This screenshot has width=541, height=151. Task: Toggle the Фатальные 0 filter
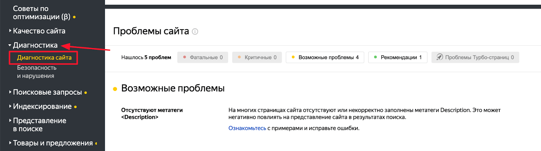tap(203, 57)
